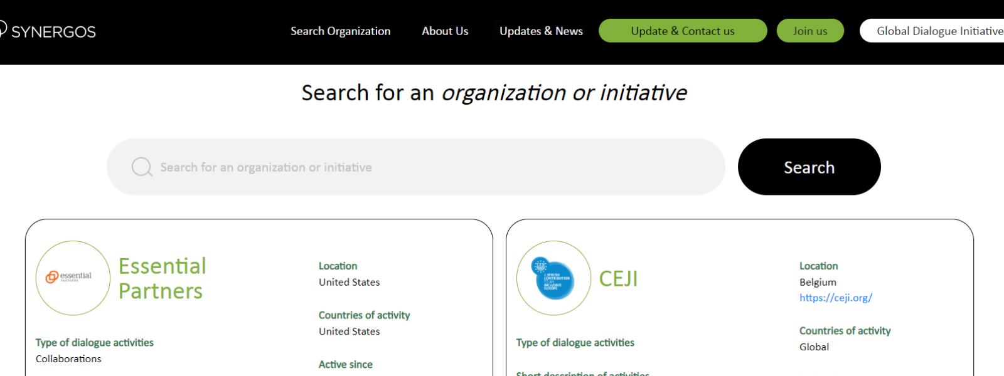Open the Global Dialogue Initiative button
1004x376 pixels.
click(x=935, y=31)
